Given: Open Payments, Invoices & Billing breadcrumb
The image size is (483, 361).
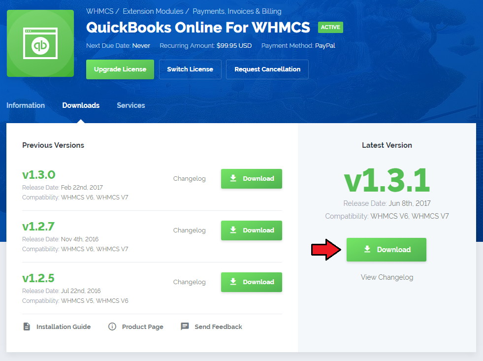Looking at the screenshot, I should click(237, 11).
